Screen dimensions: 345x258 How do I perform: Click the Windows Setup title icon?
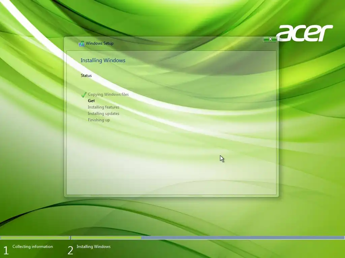(x=82, y=44)
